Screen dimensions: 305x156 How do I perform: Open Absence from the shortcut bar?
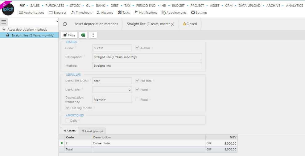(105, 12)
